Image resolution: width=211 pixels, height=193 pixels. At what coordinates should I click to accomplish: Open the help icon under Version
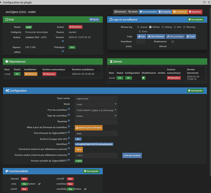[x=63, y=41]
